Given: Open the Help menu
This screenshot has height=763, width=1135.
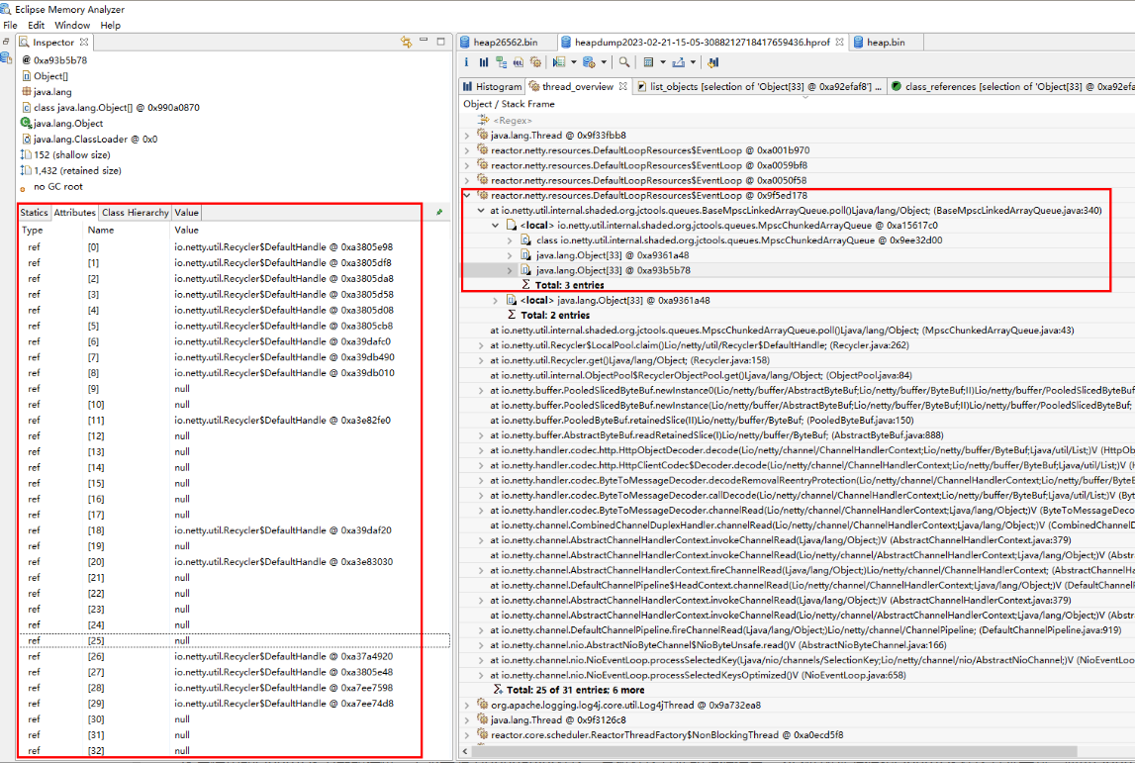Looking at the screenshot, I should pyautogui.click(x=110, y=26).
